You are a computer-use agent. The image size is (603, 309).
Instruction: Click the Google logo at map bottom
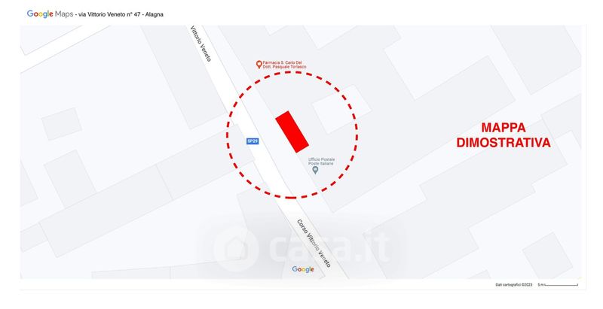[303, 269]
